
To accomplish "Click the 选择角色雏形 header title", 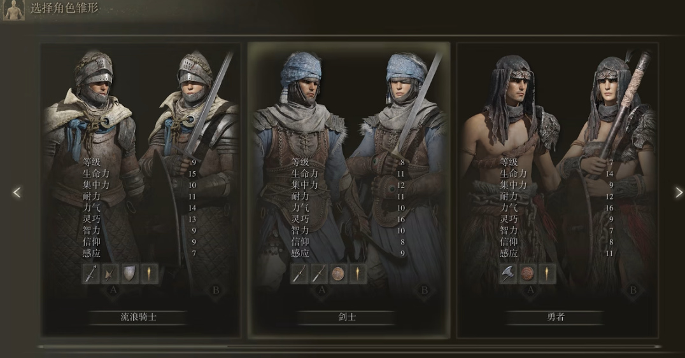I will coord(65,8).
